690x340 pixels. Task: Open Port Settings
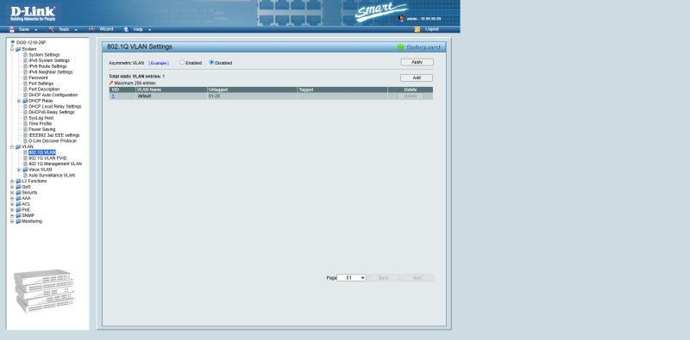coord(41,83)
